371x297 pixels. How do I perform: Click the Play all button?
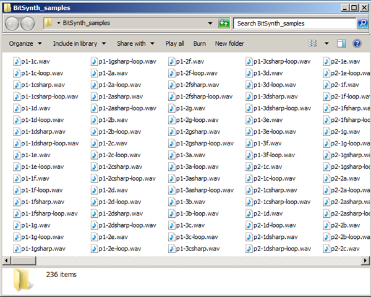pos(174,43)
